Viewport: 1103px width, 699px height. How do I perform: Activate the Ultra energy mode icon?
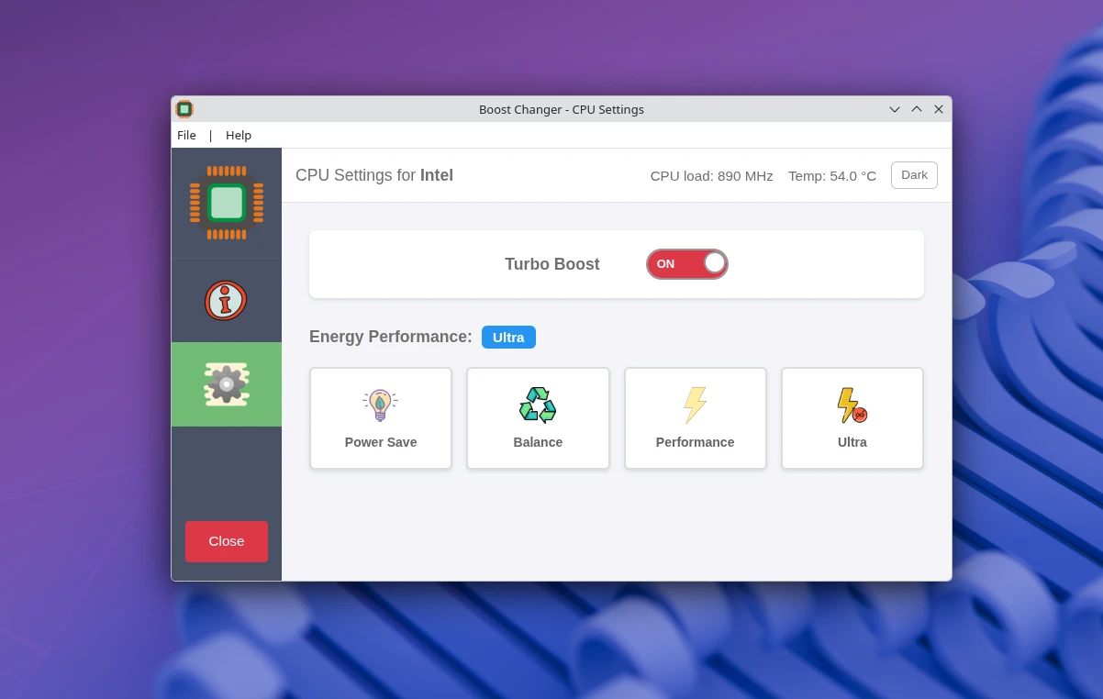(852, 405)
